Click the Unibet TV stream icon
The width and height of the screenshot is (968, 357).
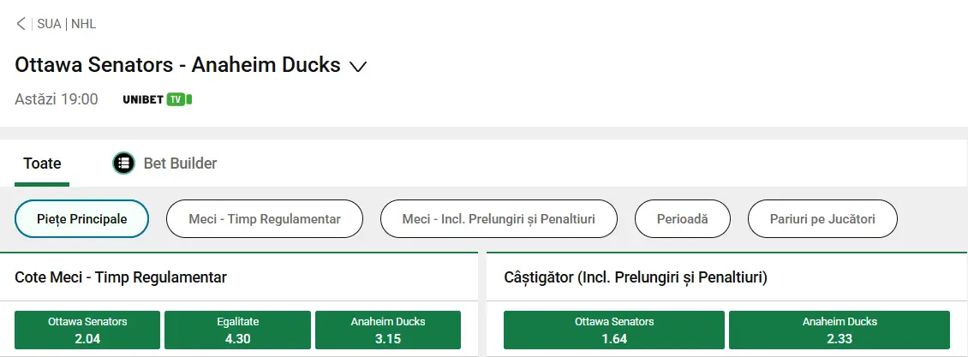click(157, 99)
